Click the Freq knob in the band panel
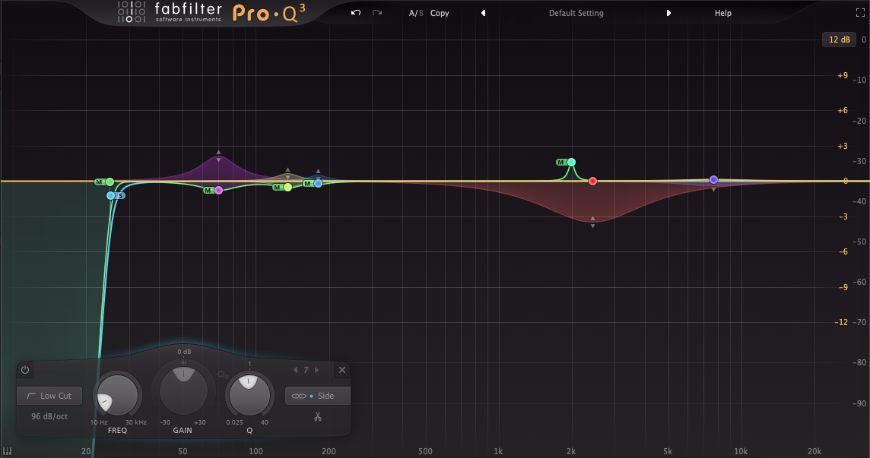This screenshot has width=870, height=458. (116, 396)
